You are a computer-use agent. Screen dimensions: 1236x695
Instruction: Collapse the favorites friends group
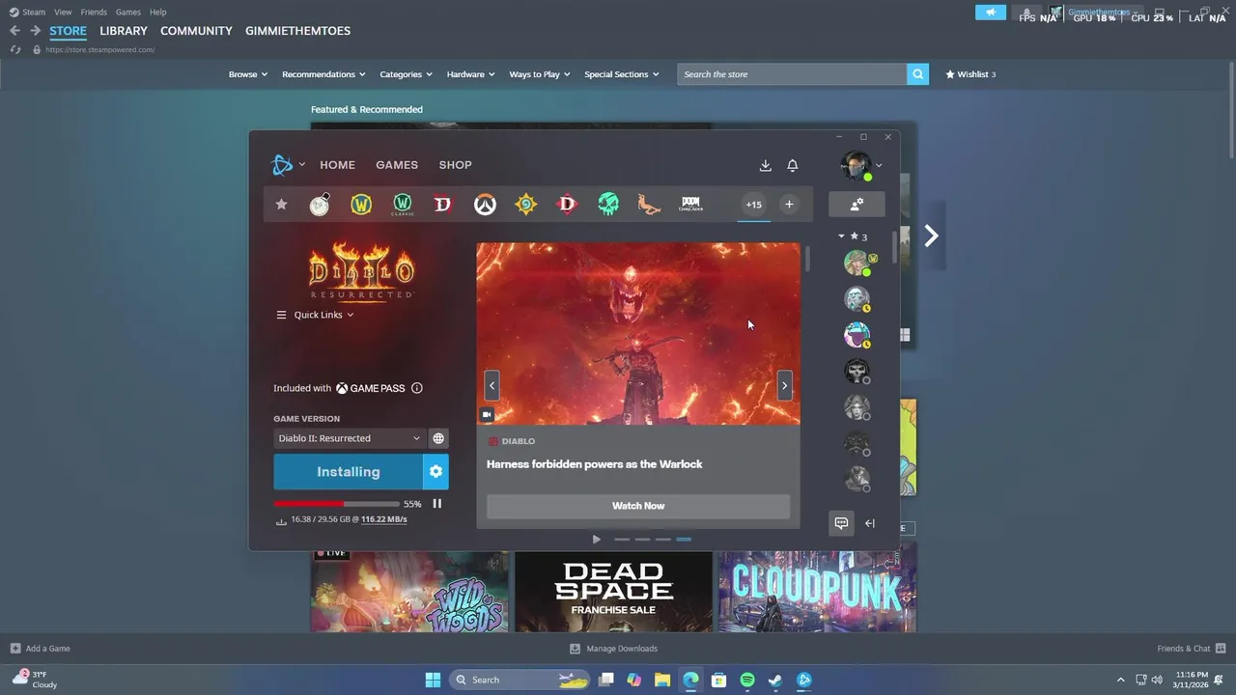(841, 236)
